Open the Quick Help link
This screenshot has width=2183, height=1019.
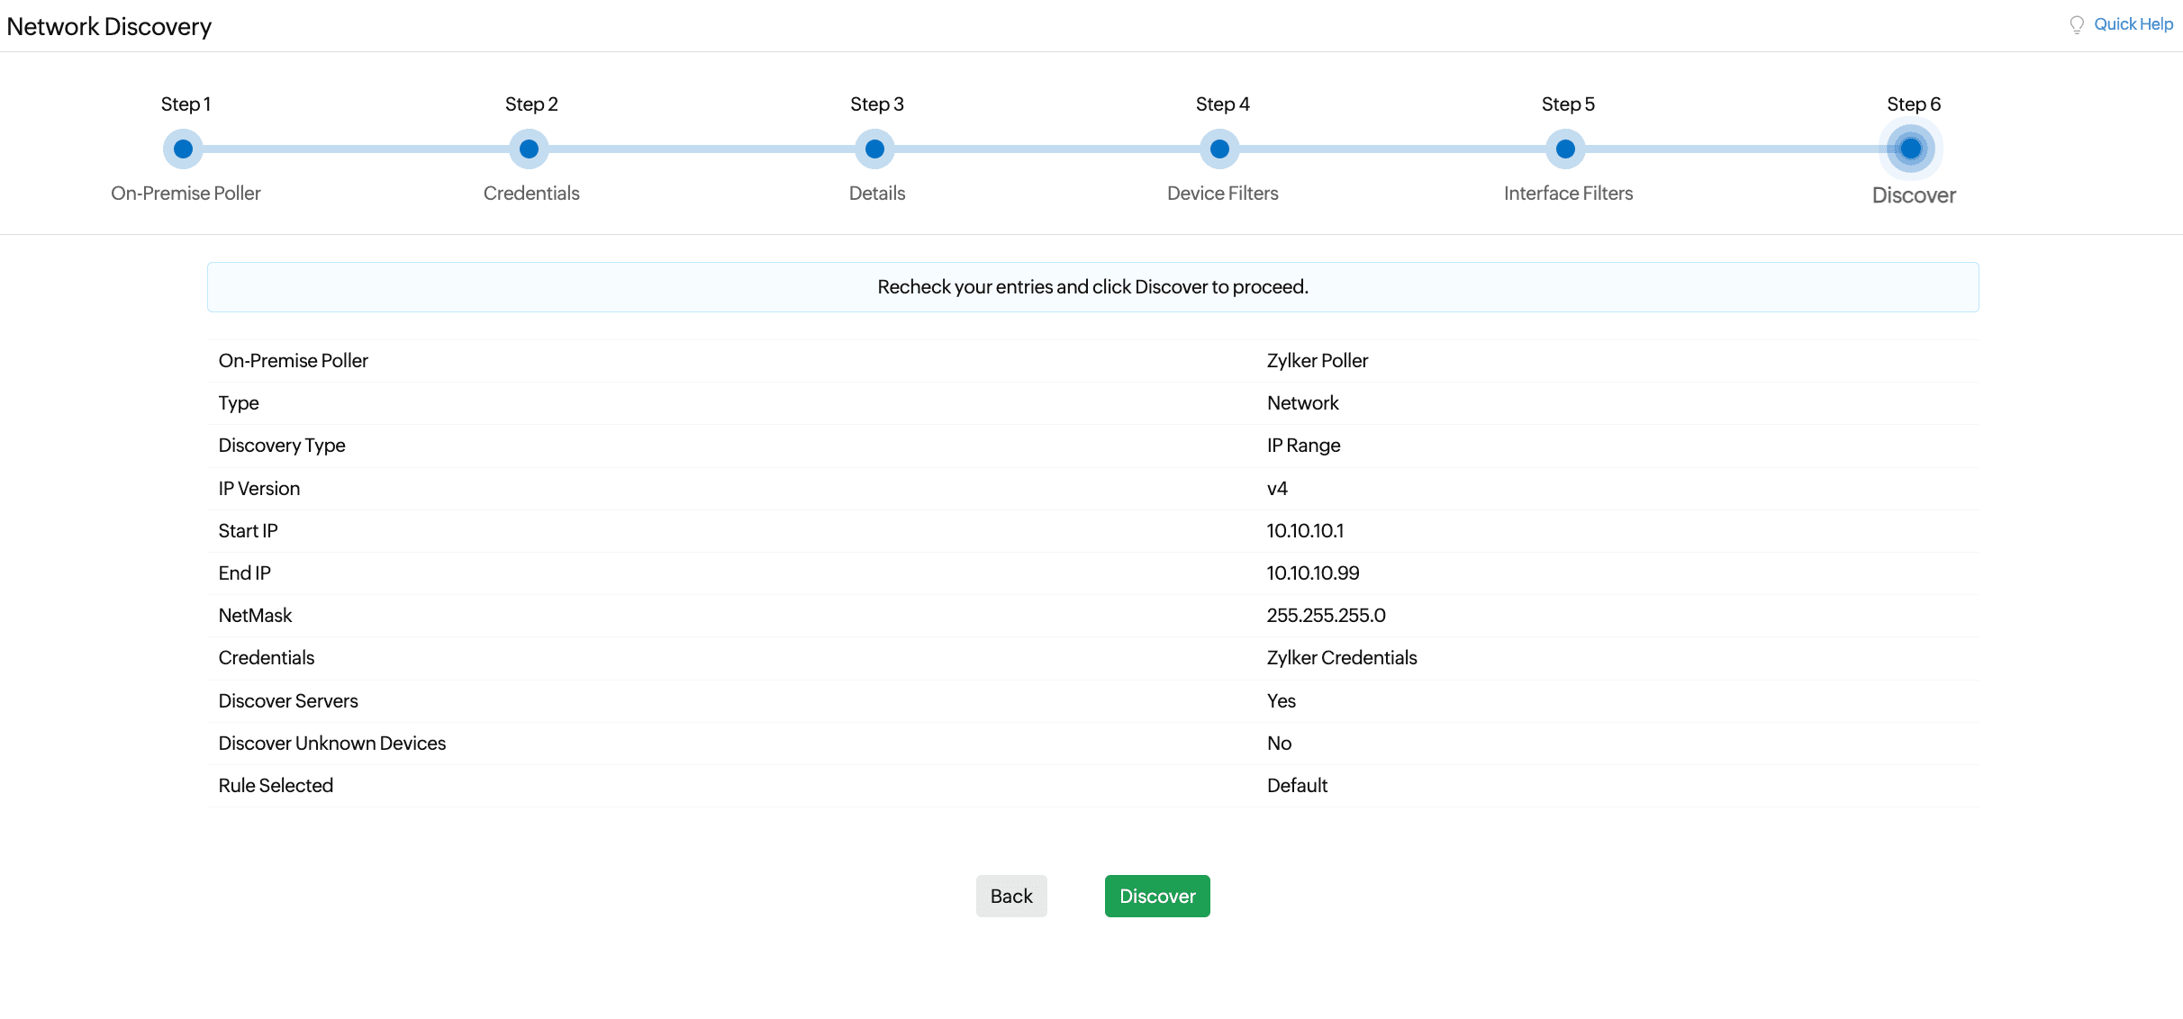[2133, 24]
